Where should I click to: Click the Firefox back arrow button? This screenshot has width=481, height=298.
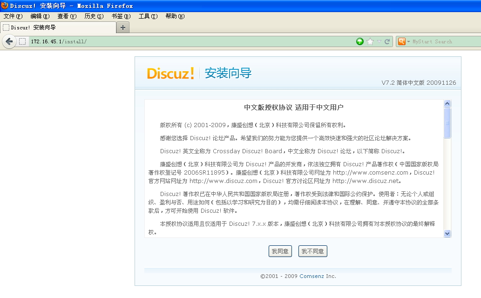click(9, 41)
